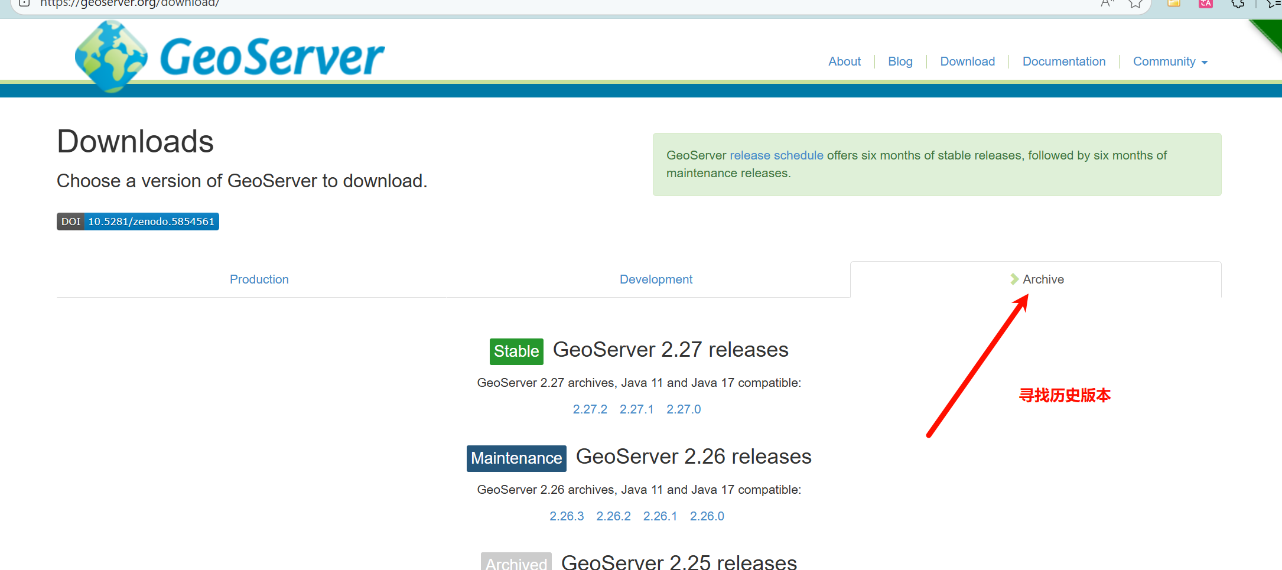This screenshot has height=570, width=1282.
Task: Open the Documentation nav link
Action: (1064, 61)
